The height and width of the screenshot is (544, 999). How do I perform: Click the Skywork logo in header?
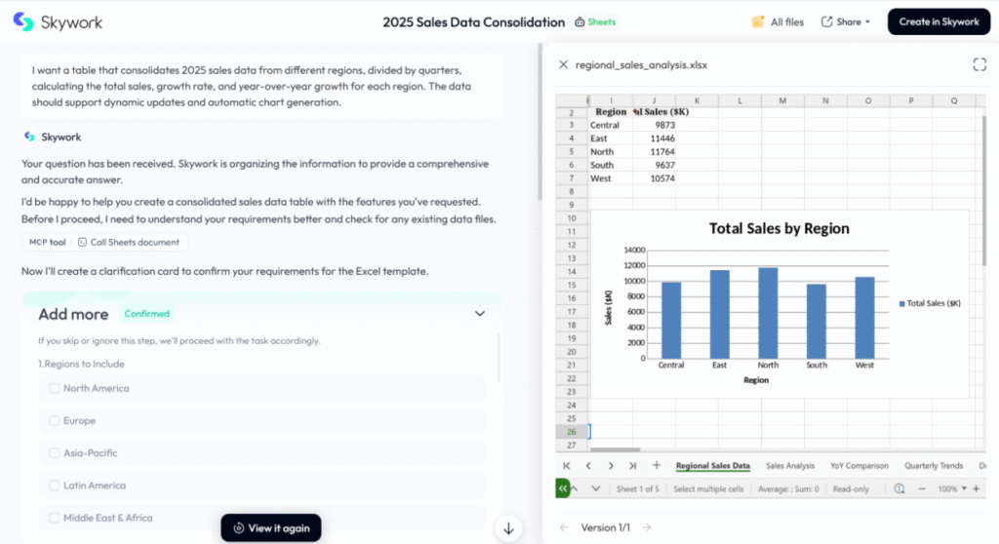click(x=58, y=21)
